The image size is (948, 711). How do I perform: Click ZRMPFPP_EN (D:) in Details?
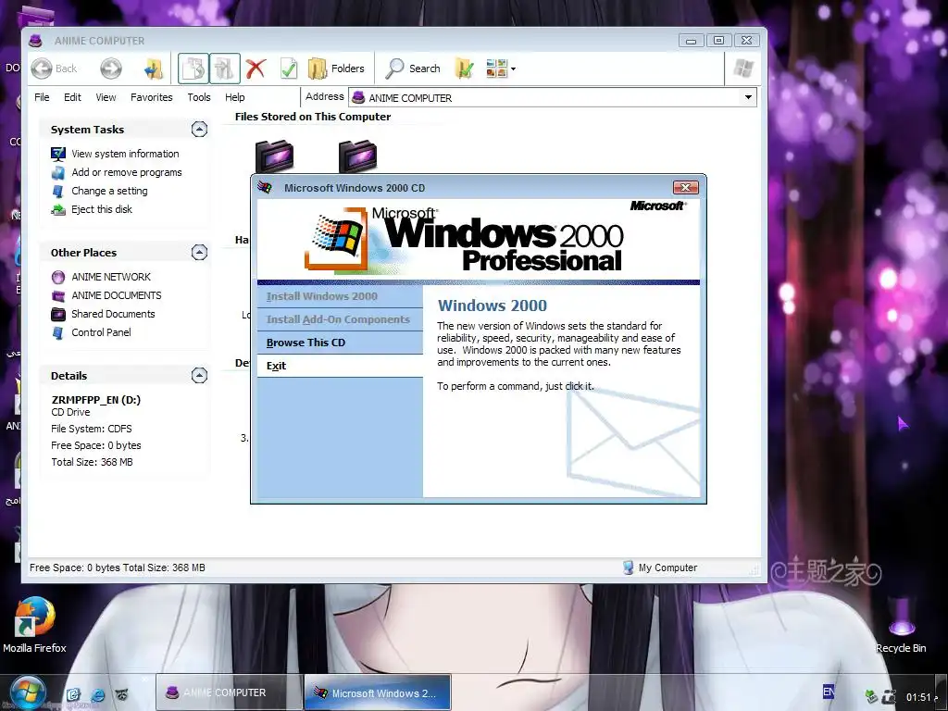(x=96, y=400)
